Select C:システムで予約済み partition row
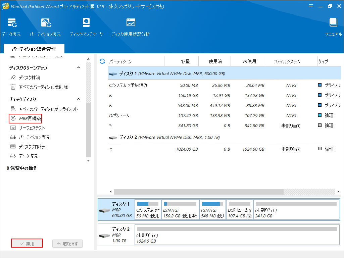Screen dimensions: 344x258 225,85
